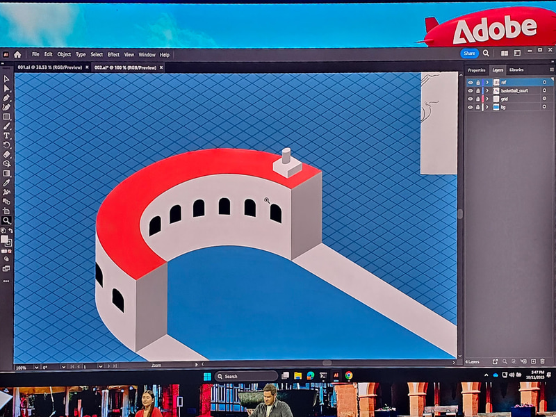Unlock the grid layer padlock

(x=477, y=98)
